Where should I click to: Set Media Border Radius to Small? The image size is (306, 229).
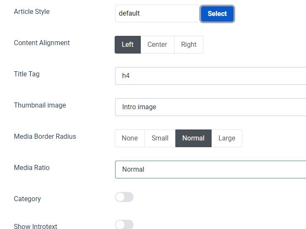coord(160,138)
